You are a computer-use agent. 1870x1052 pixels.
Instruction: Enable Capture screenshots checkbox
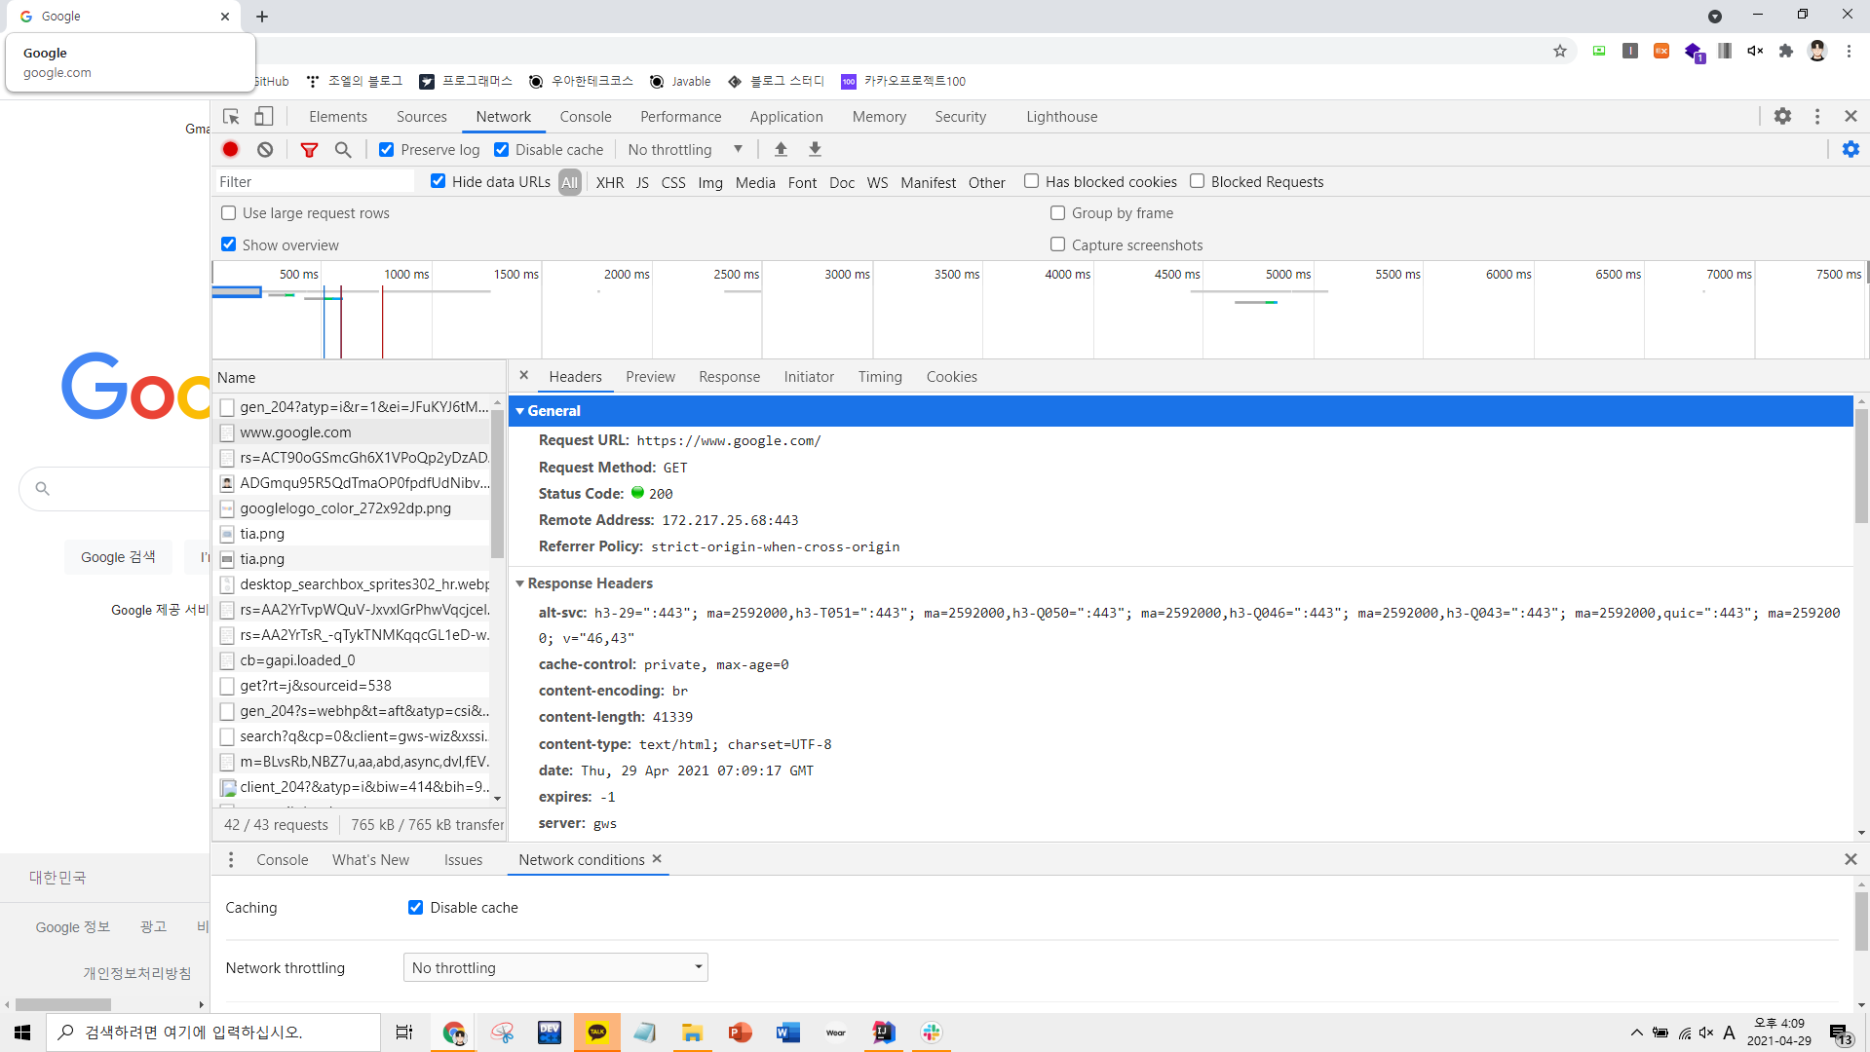click(x=1057, y=244)
